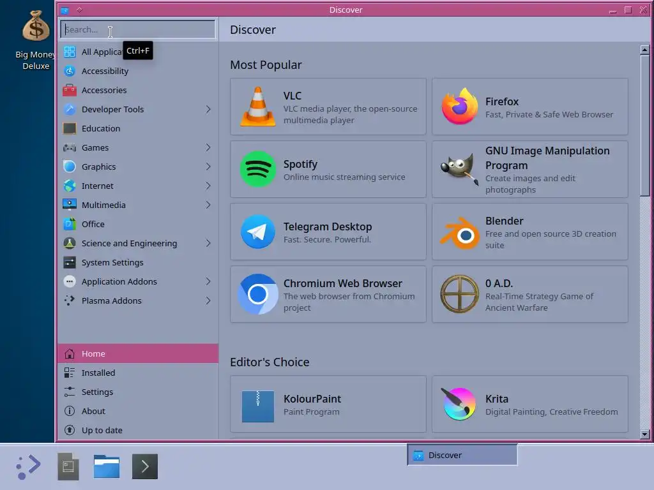Click the scrollbar down arrow
The image size is (654, 490).
(x=644, y=434)
